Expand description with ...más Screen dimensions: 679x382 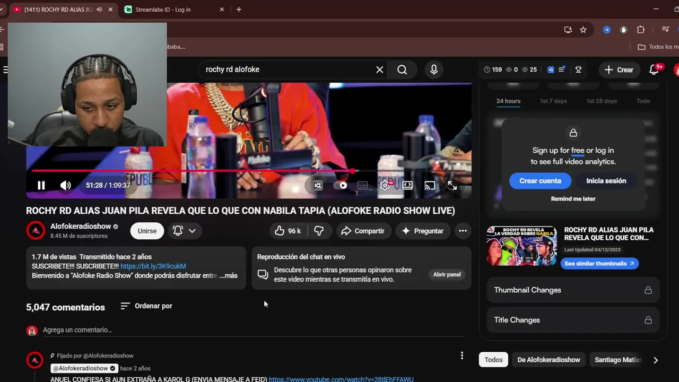point(228,276)
